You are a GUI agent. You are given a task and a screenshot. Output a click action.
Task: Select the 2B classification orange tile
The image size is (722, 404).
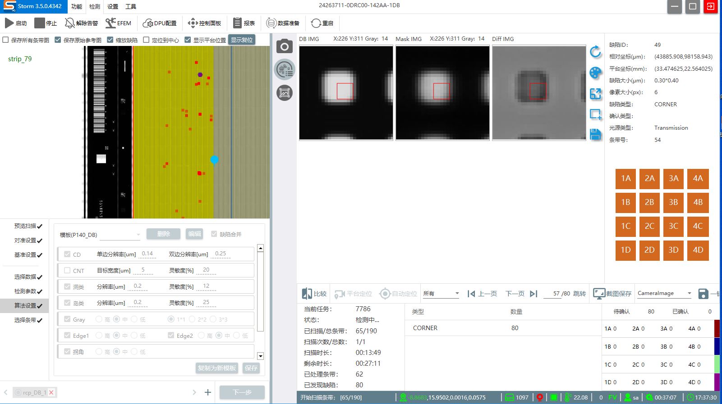point(649,202)
